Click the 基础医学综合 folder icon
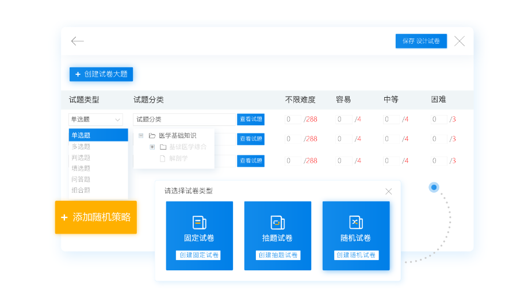 click(x=163, y=147)
